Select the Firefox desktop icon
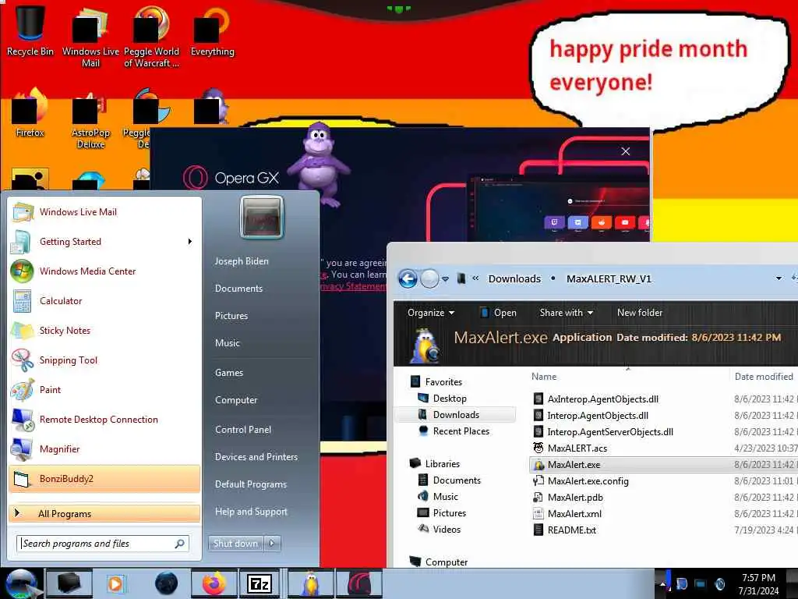The height and width of the screenshot is (599, 798). [30, 113]
